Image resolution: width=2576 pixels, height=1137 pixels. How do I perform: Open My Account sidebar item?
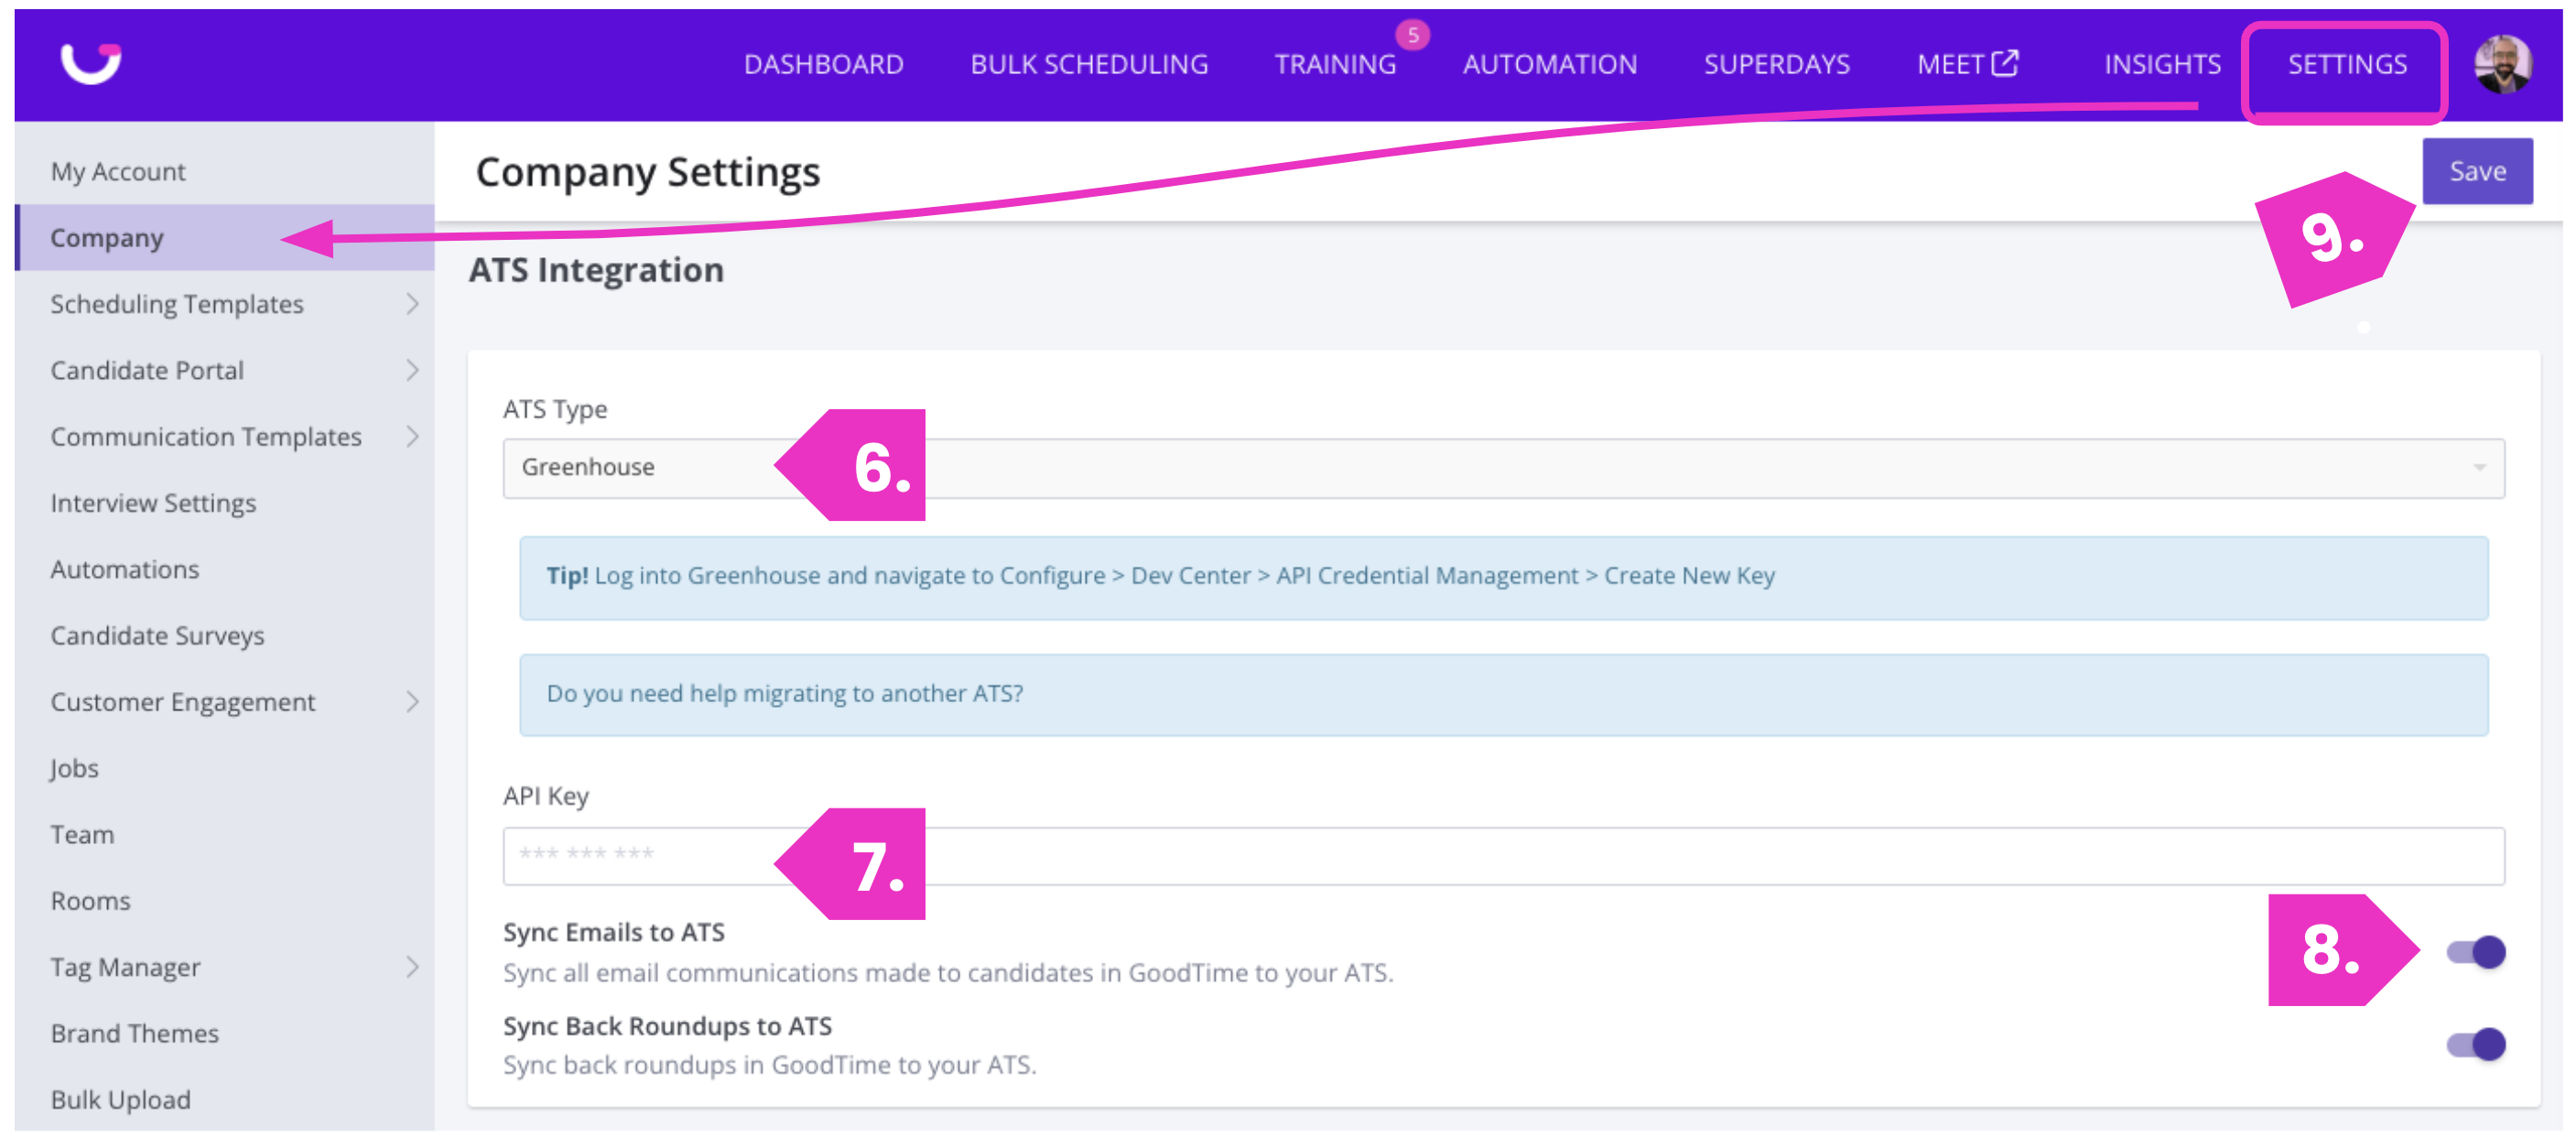pyautogui.click(x=118, y=172)
